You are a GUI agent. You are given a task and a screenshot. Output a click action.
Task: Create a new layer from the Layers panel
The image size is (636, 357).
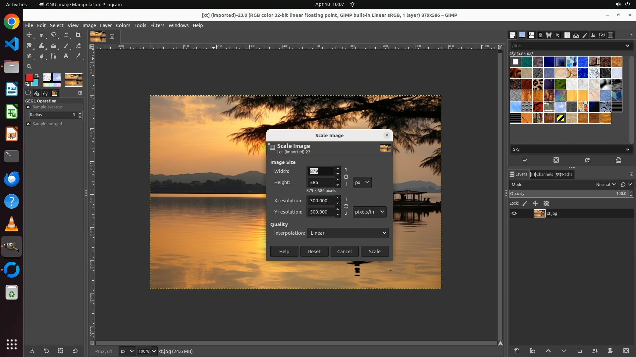pos(517,351)
